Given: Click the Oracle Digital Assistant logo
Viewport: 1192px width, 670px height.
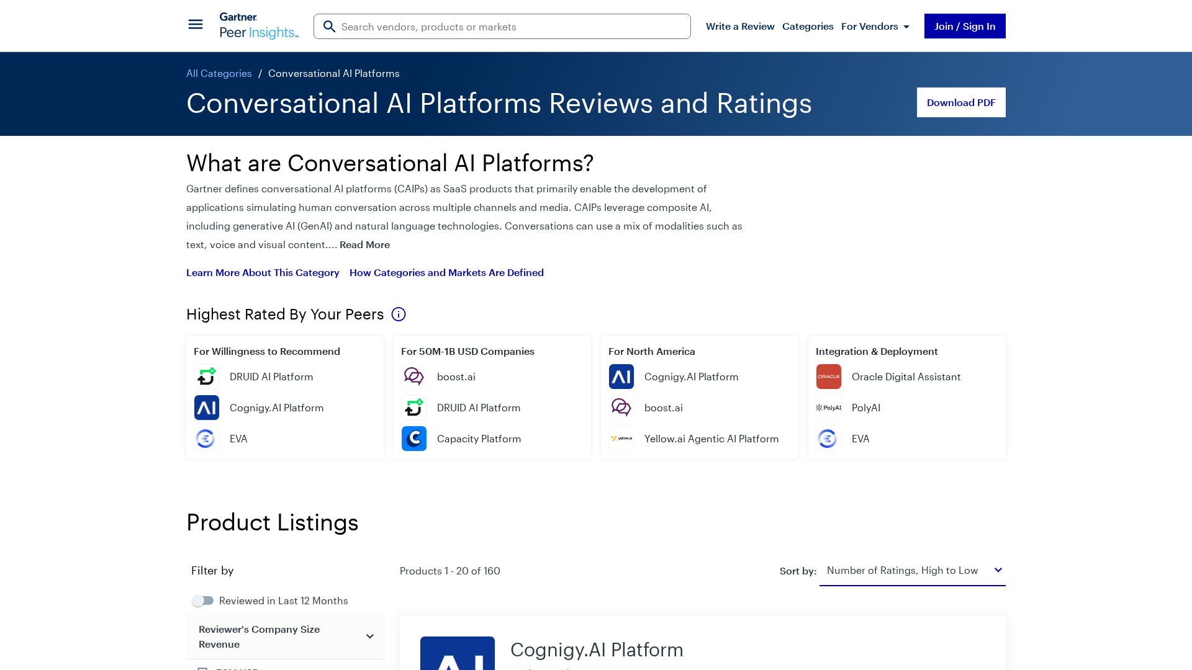Looking at the screenshot, I should coord(828,377).
